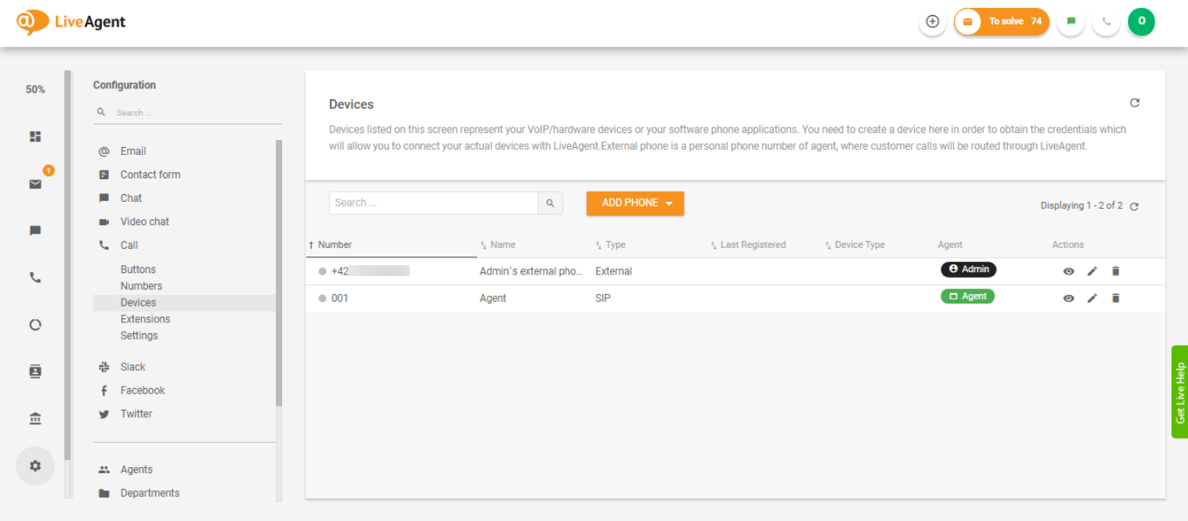Screen dimensions: 1188x521
Task: Click the green chat status icon
Action: 1071,22
